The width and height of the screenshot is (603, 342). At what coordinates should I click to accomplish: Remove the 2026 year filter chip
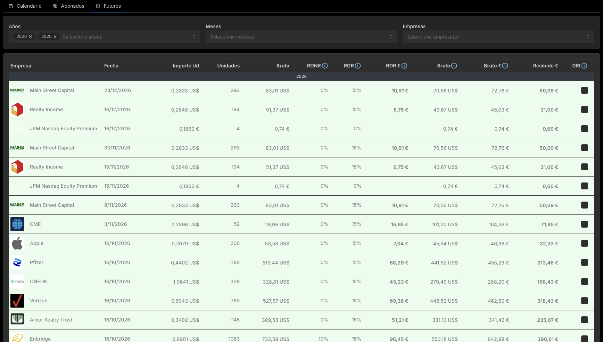pyautogui.click(x=31, y=37)
